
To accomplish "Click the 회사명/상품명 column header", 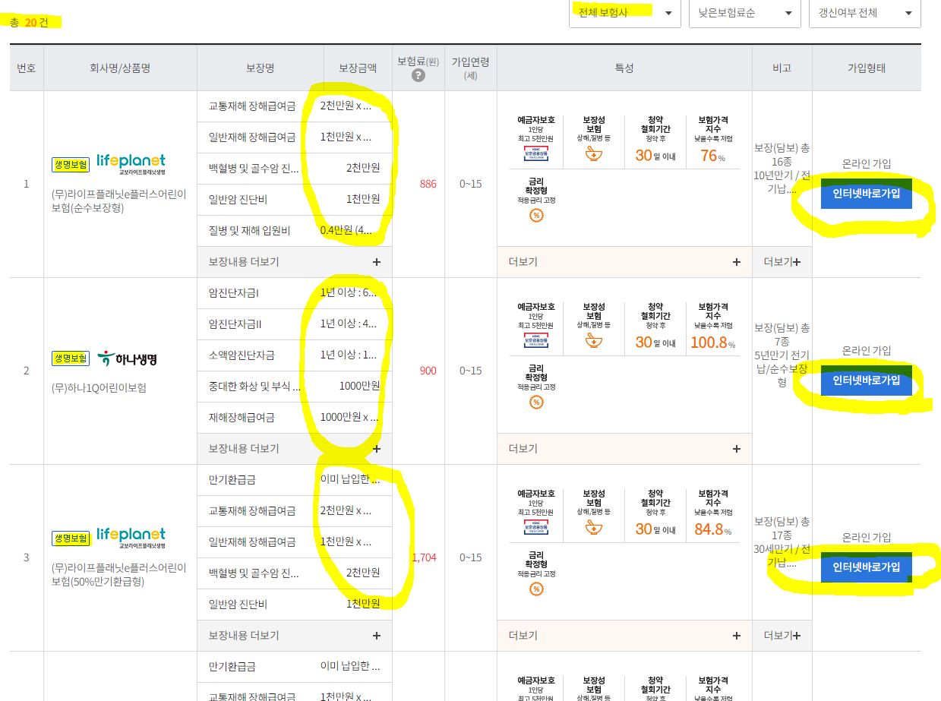I will (120, 68).
